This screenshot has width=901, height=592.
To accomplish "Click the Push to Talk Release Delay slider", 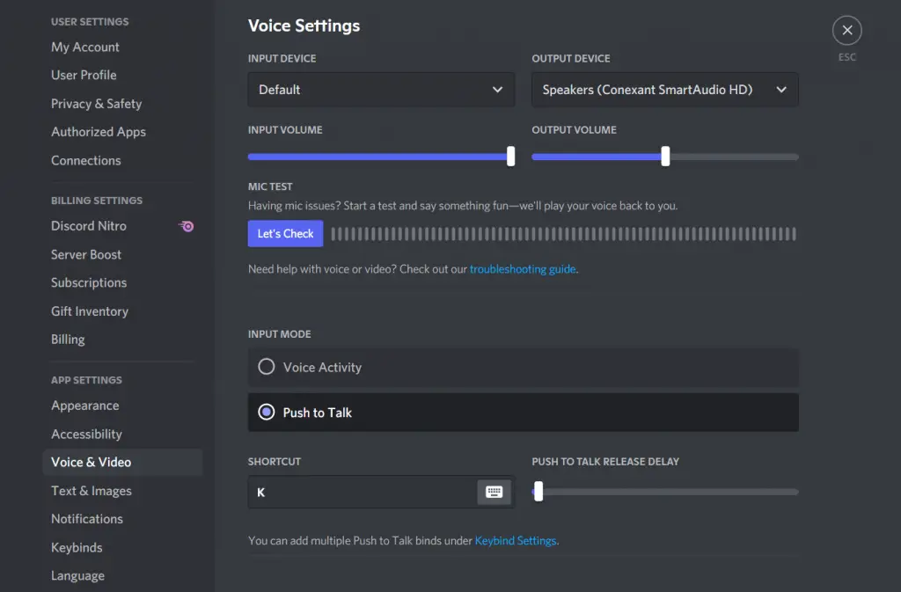I will pyautogui.click(x=538, y=492).
